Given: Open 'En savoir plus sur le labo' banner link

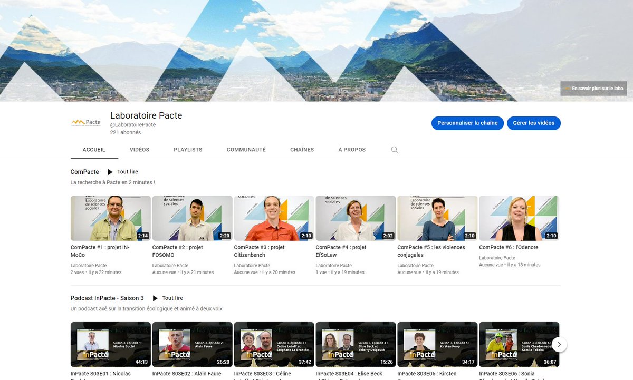Looking at the screenshot, I should click(x=593, y=89).
